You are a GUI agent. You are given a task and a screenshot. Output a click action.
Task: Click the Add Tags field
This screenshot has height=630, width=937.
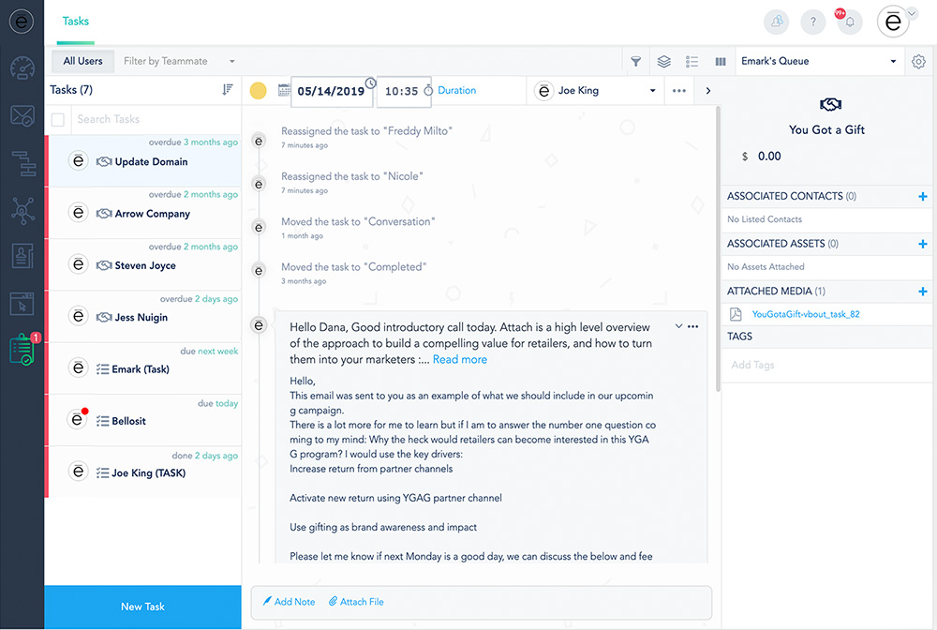click(x=827, y=365)
